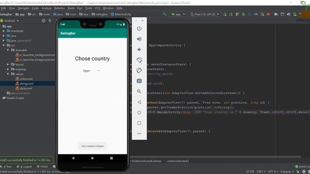The height and width of the screenshot is (174, 310).
Task: Click MainActivity breadcrumb in navigation bar
Action: pos(121,14)
